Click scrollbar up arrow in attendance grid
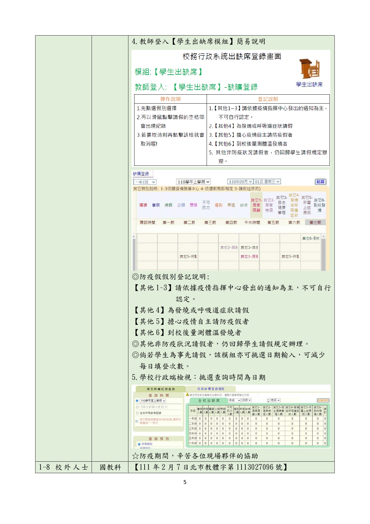 coord(323,236)
